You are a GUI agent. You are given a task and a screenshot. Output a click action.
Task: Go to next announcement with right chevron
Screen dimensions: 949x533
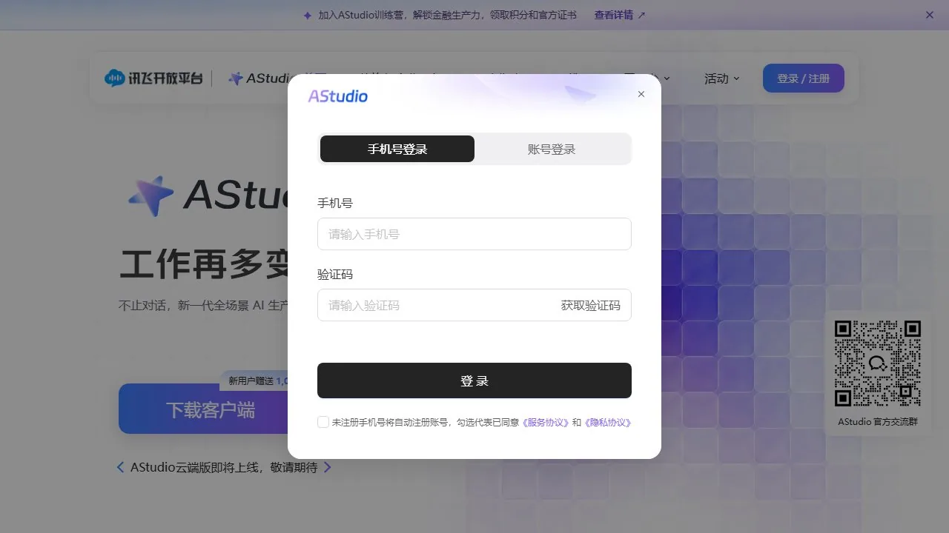(328, 467)
